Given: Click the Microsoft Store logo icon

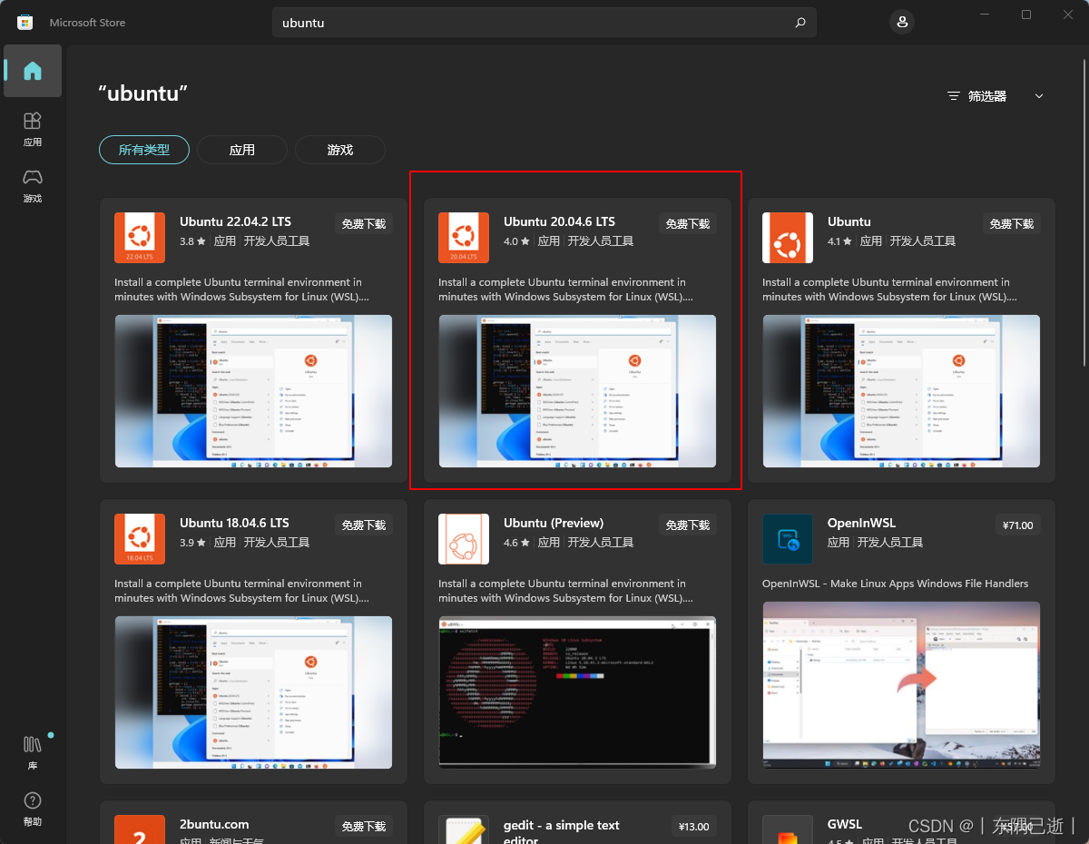Looking at the screenshot, I should pyautogui.click(x=25, y=22).
